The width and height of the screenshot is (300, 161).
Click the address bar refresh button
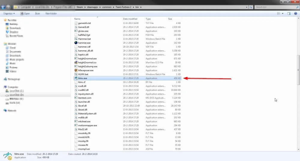click(x=251, y=7)
